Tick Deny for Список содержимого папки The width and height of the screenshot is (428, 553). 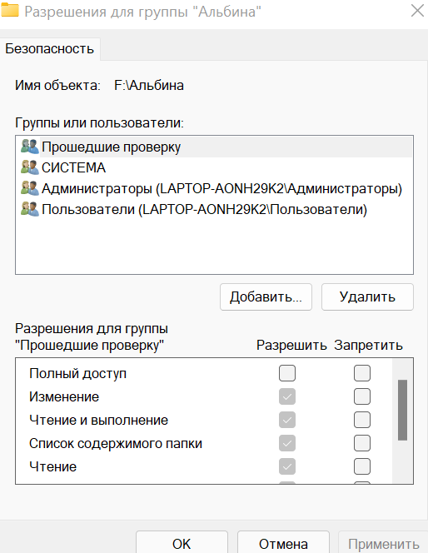(x=362, y=443)
